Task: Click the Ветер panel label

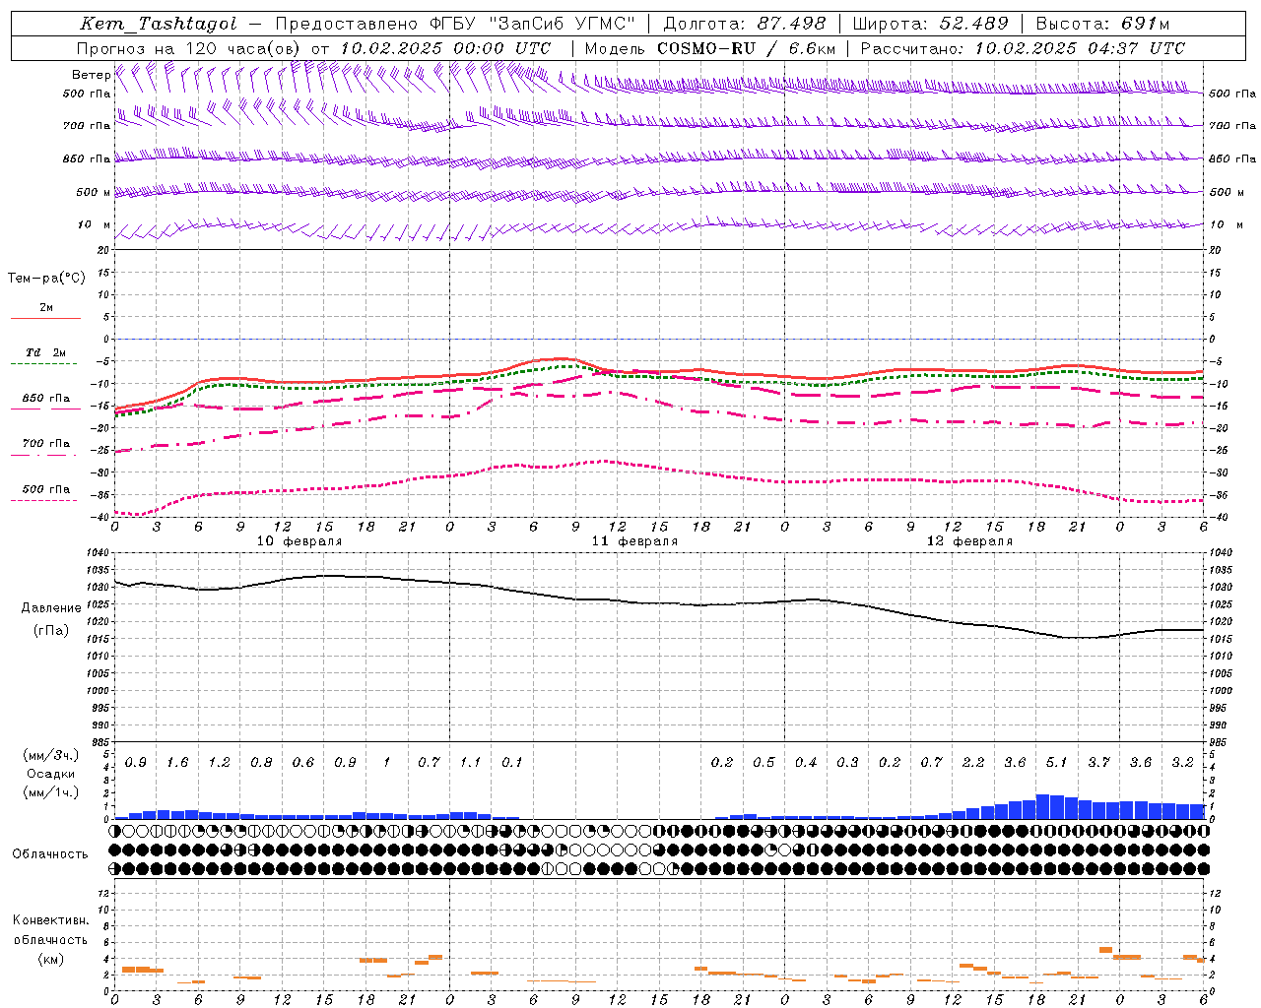Action: 91,75
